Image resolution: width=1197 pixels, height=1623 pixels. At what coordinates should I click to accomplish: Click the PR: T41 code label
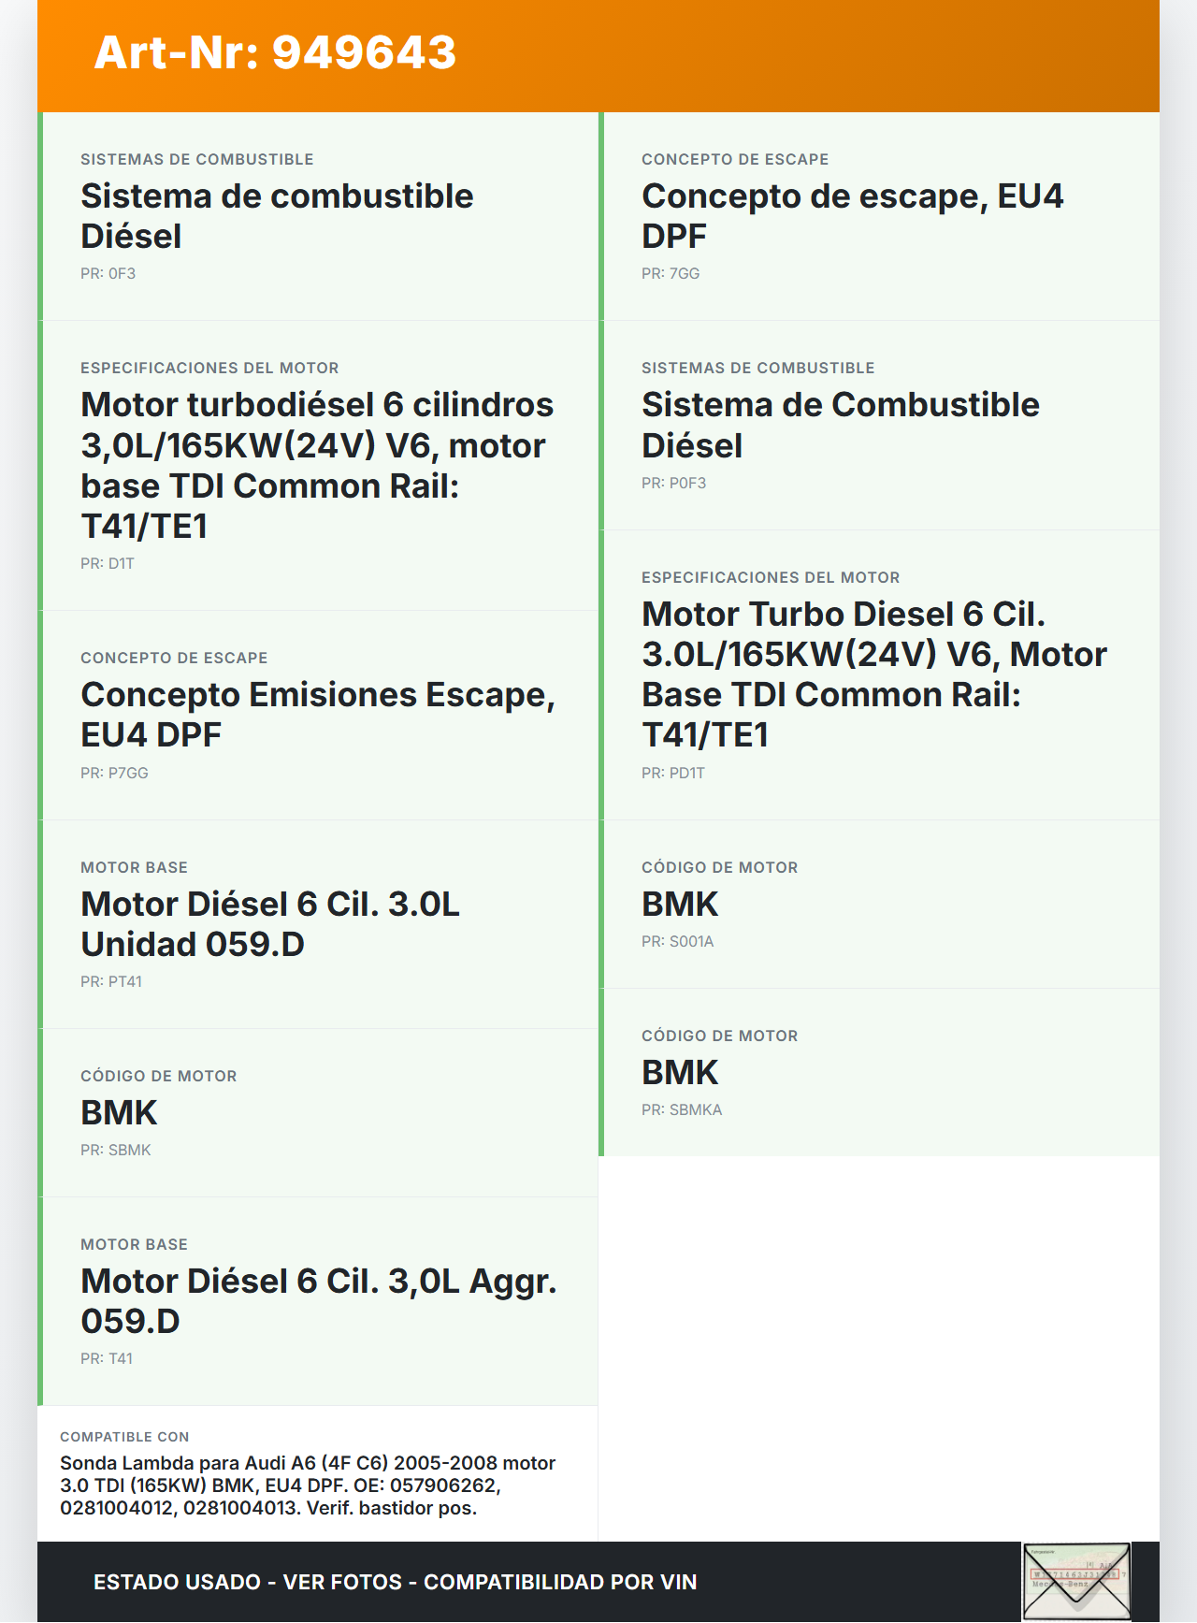[107, 1359]
